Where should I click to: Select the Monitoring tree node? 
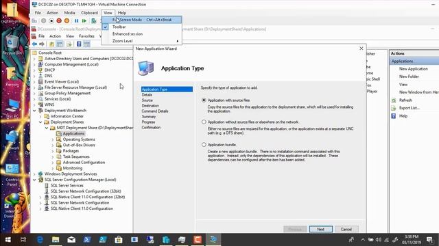pos(73,168)
